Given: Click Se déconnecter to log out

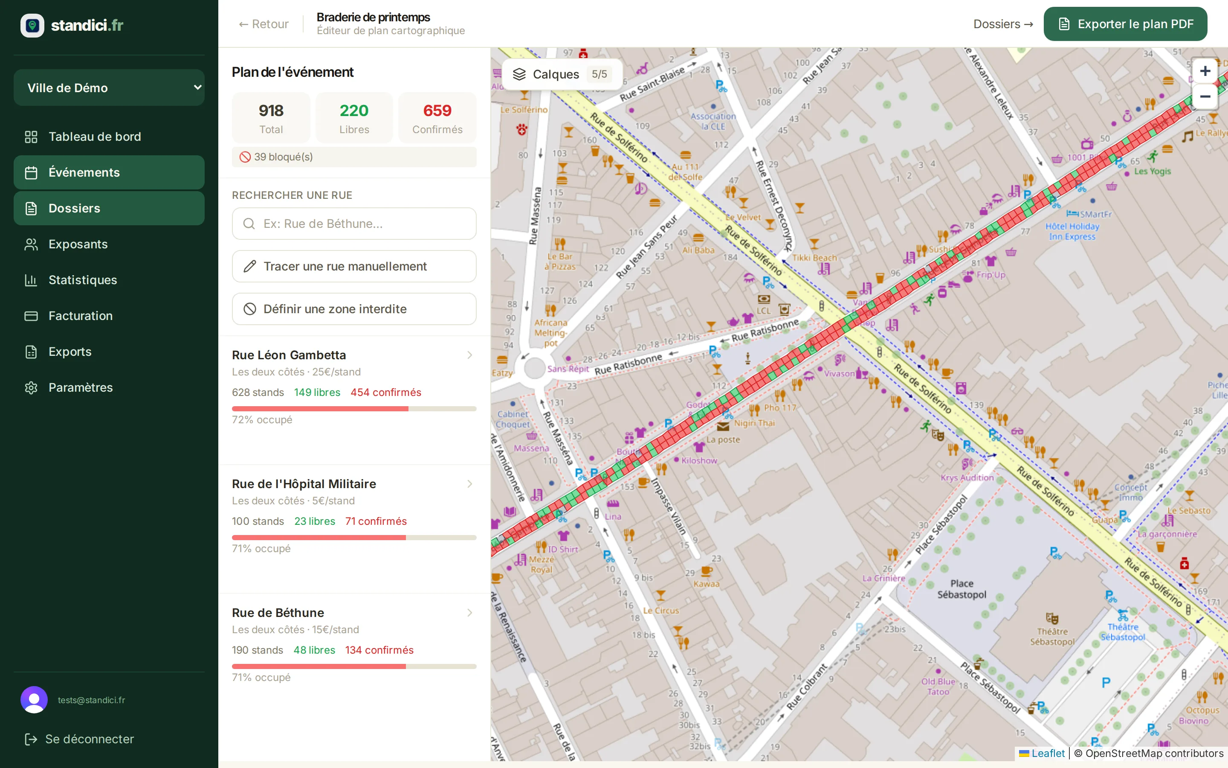Looking at the screenshot, I should coord(79,739).
